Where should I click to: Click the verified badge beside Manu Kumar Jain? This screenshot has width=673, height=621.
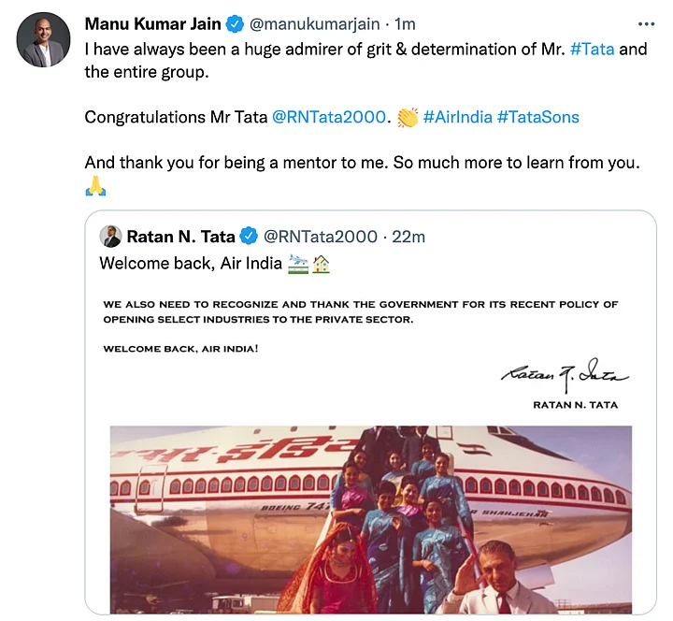point(235,23)
